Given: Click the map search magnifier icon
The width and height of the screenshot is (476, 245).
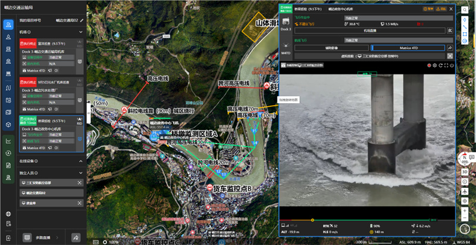Looking at the screenshot, I should coord(465,10).
